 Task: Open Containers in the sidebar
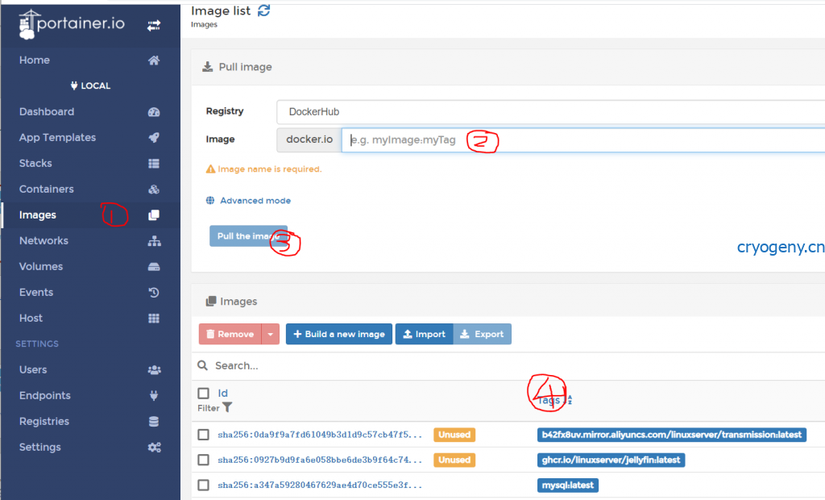pos(47,190)
